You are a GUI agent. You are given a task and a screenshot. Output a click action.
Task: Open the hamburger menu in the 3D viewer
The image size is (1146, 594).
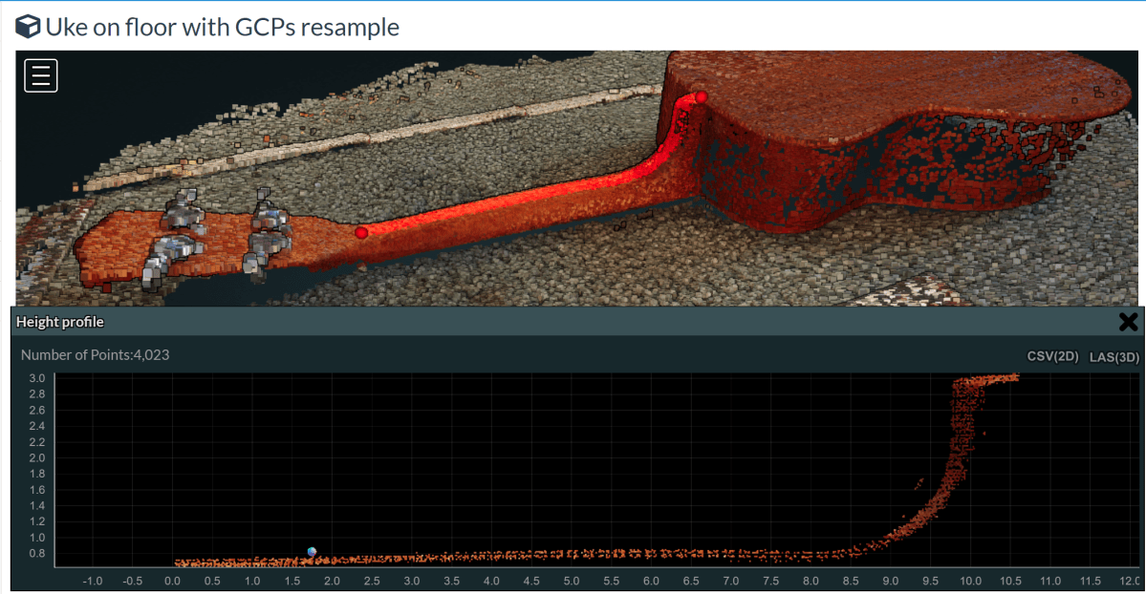40,74
